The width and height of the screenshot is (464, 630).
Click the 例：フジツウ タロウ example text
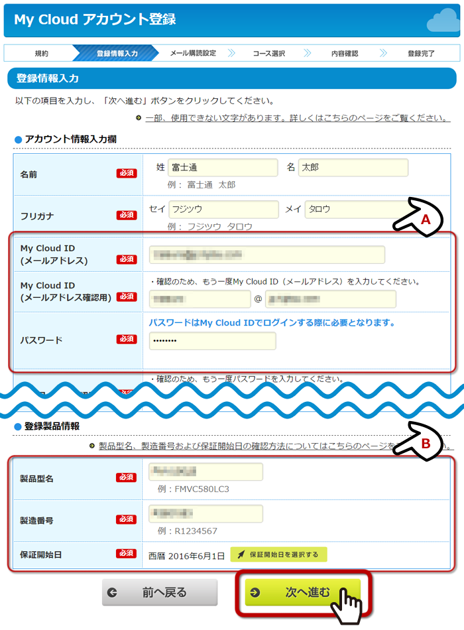pos(210,227)
